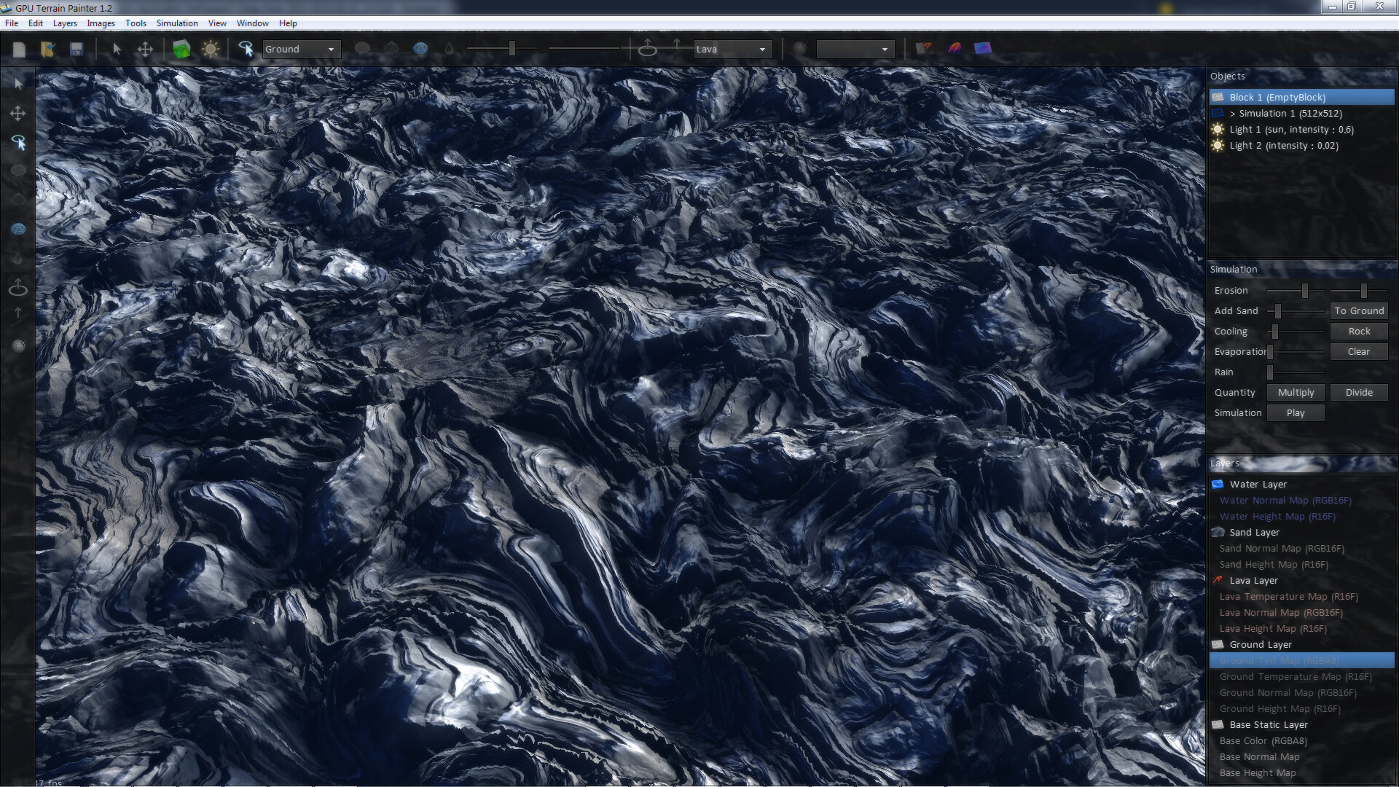
Task: Save the project using the floppy disk icon
Action: tap(76, 49)
